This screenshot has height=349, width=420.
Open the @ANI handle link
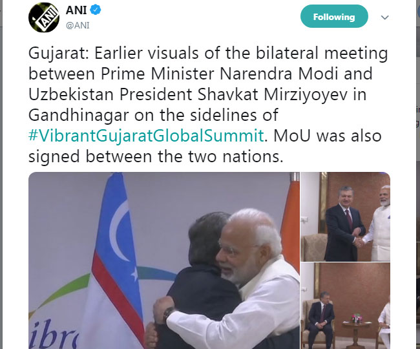[78, 25]
